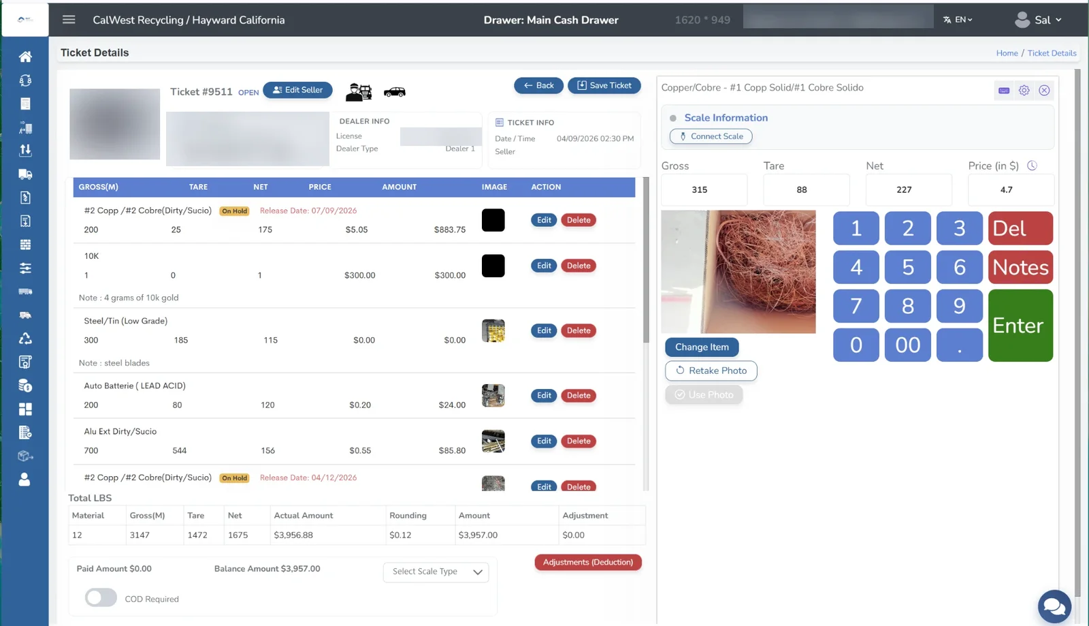
Task: Open the user profile sidebar icon
Action: click(x=25, y=480)
